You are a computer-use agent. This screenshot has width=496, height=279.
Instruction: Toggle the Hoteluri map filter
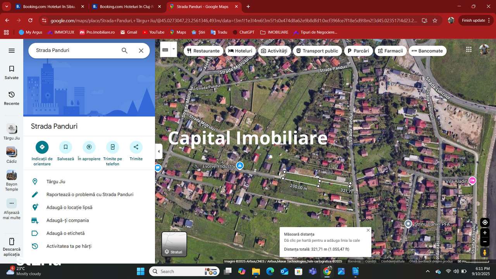(240, 50)
